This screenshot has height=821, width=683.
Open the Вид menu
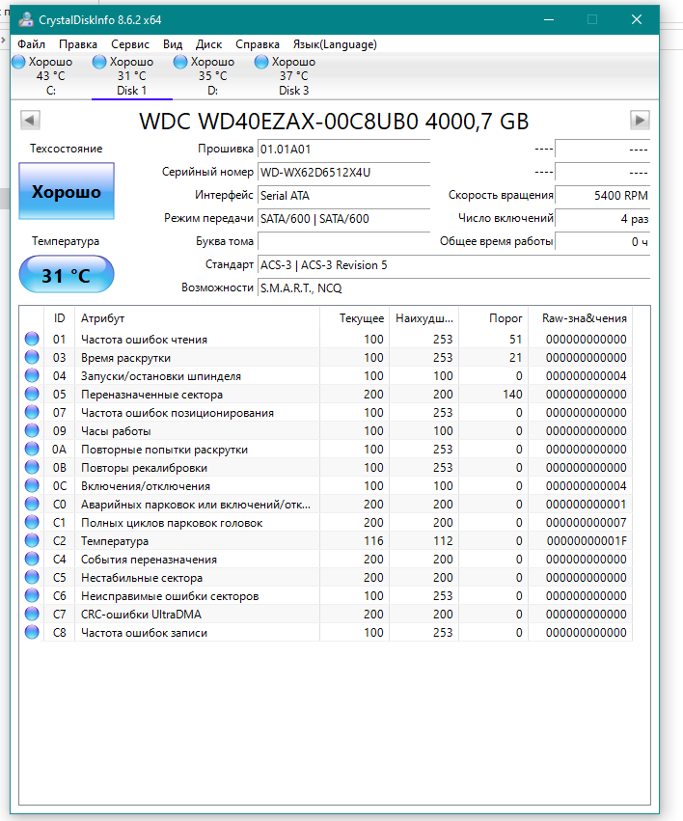[x=173, y=44]
